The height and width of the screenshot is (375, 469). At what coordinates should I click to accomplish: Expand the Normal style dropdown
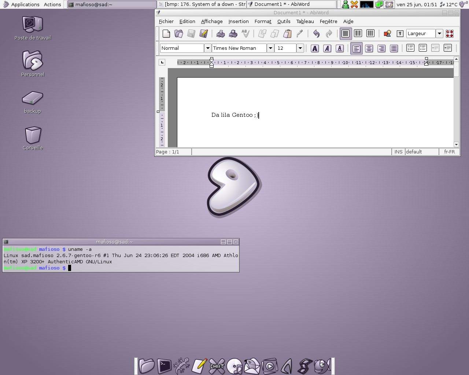(x=208, y=48)
